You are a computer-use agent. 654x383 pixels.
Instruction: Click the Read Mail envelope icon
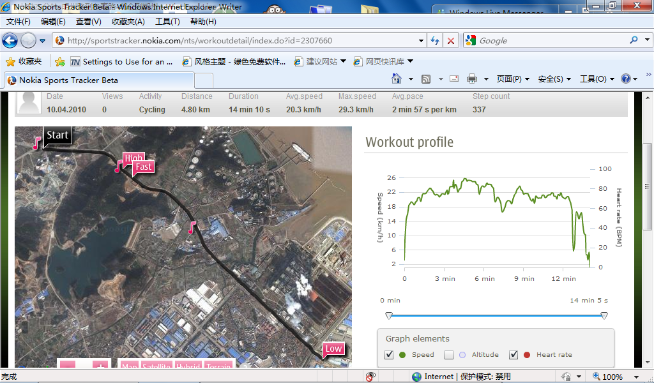454,79
